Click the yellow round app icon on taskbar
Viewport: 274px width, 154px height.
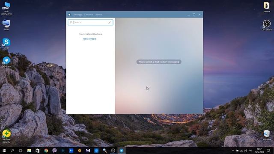80,151
